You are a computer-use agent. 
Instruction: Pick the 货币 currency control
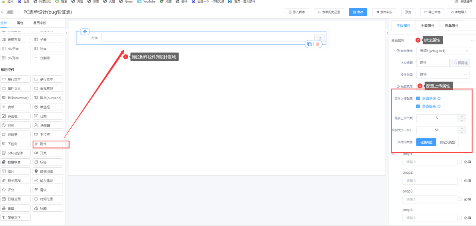pyautogui.click(x=15, y=107)
